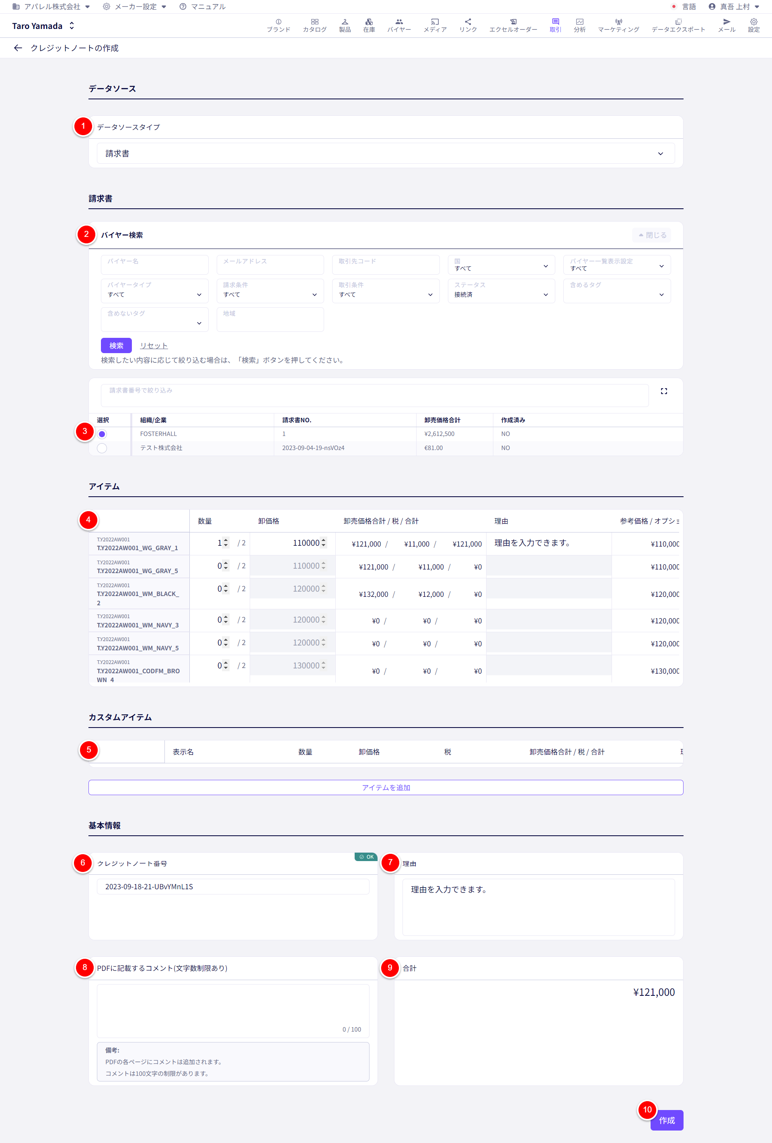Focus the バイヤー名 input field
Image resolution: width=772 pixels, height=1143 pixels.
tap(154, 265)
